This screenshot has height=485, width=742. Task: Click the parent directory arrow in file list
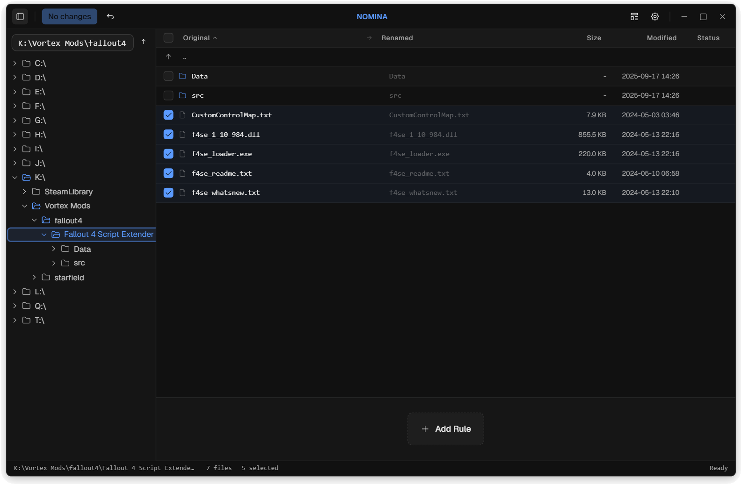pos(168,57)
